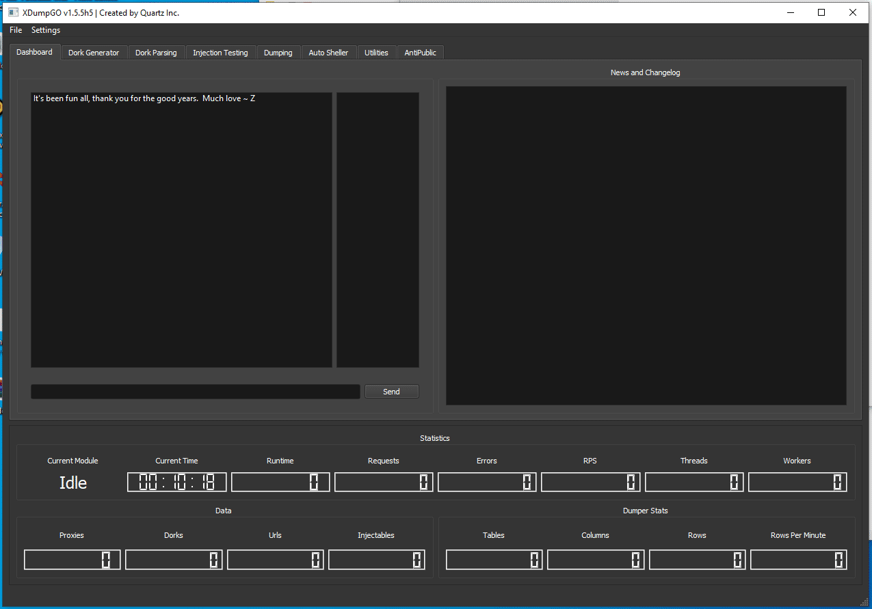Image resolution: width=872 pixels, height=609 pixels.
Task: Open the AntiPublic tab
Action: (x=420, y=53)
